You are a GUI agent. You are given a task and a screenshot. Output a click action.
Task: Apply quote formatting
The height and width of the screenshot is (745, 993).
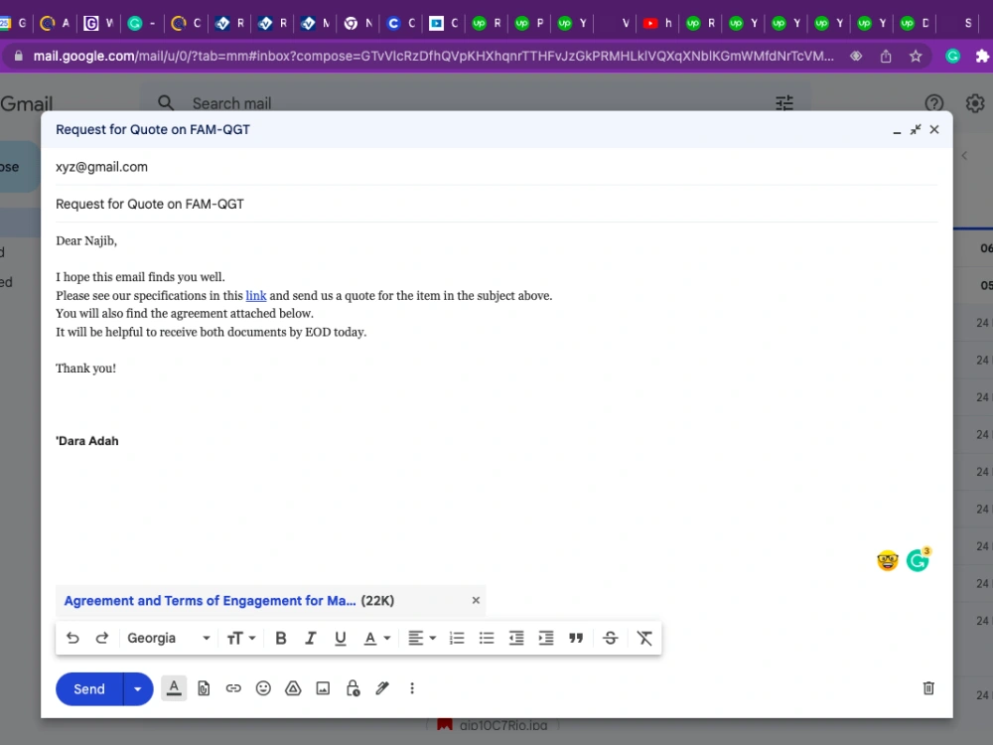click(x=576, y=638)
